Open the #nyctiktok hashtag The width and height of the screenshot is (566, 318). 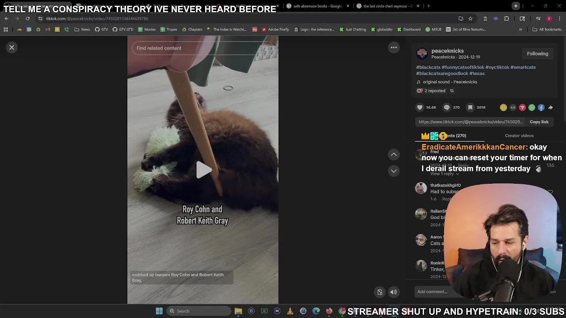[497, 67]
